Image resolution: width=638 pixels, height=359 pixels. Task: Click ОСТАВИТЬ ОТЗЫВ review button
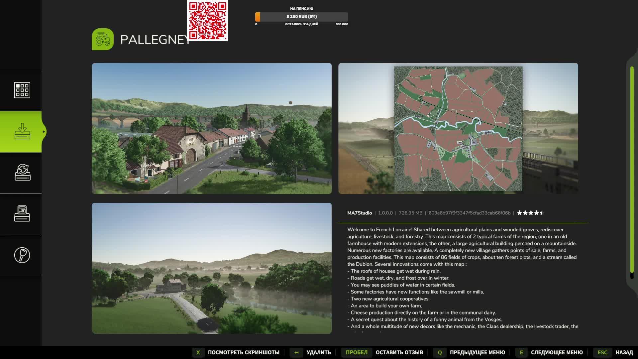[x=399, y=352]
